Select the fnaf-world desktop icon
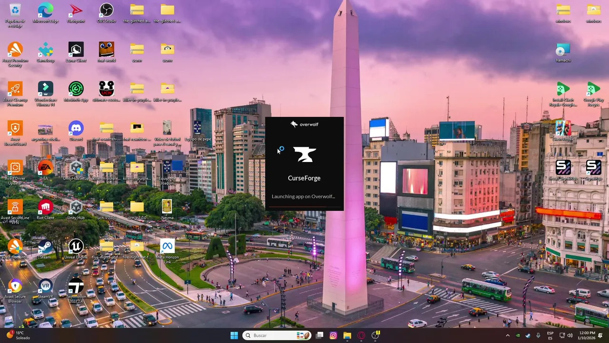Viewport: 609px width, 343px height. pyautogui.click(x=106, y=52)
